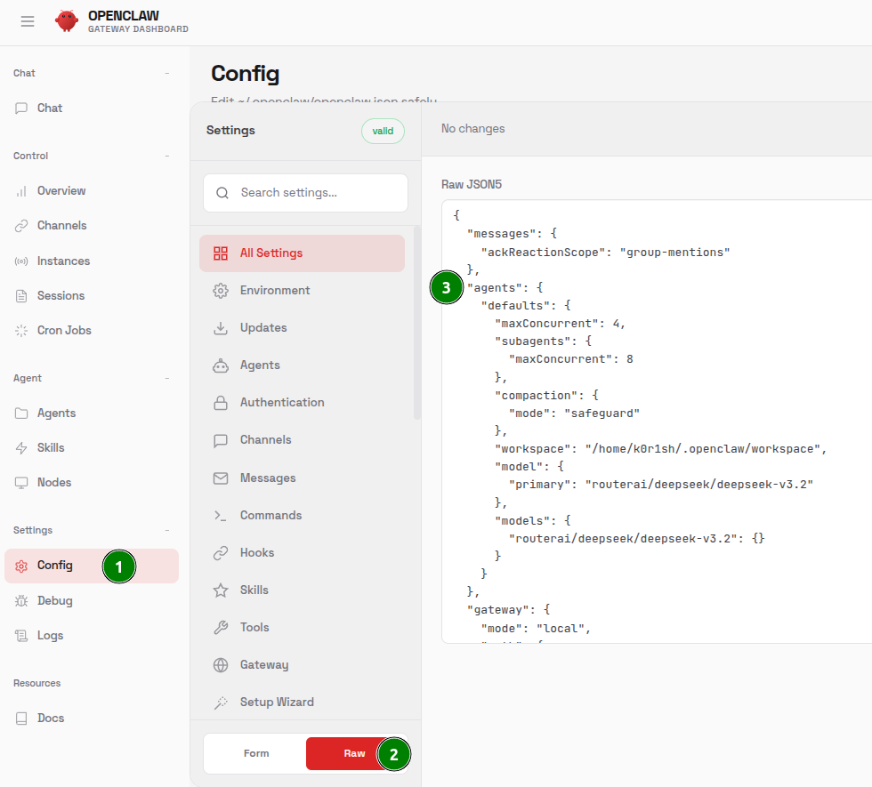Open the Docs page
The image size is (872, 787).
click(x=51, y=718)
